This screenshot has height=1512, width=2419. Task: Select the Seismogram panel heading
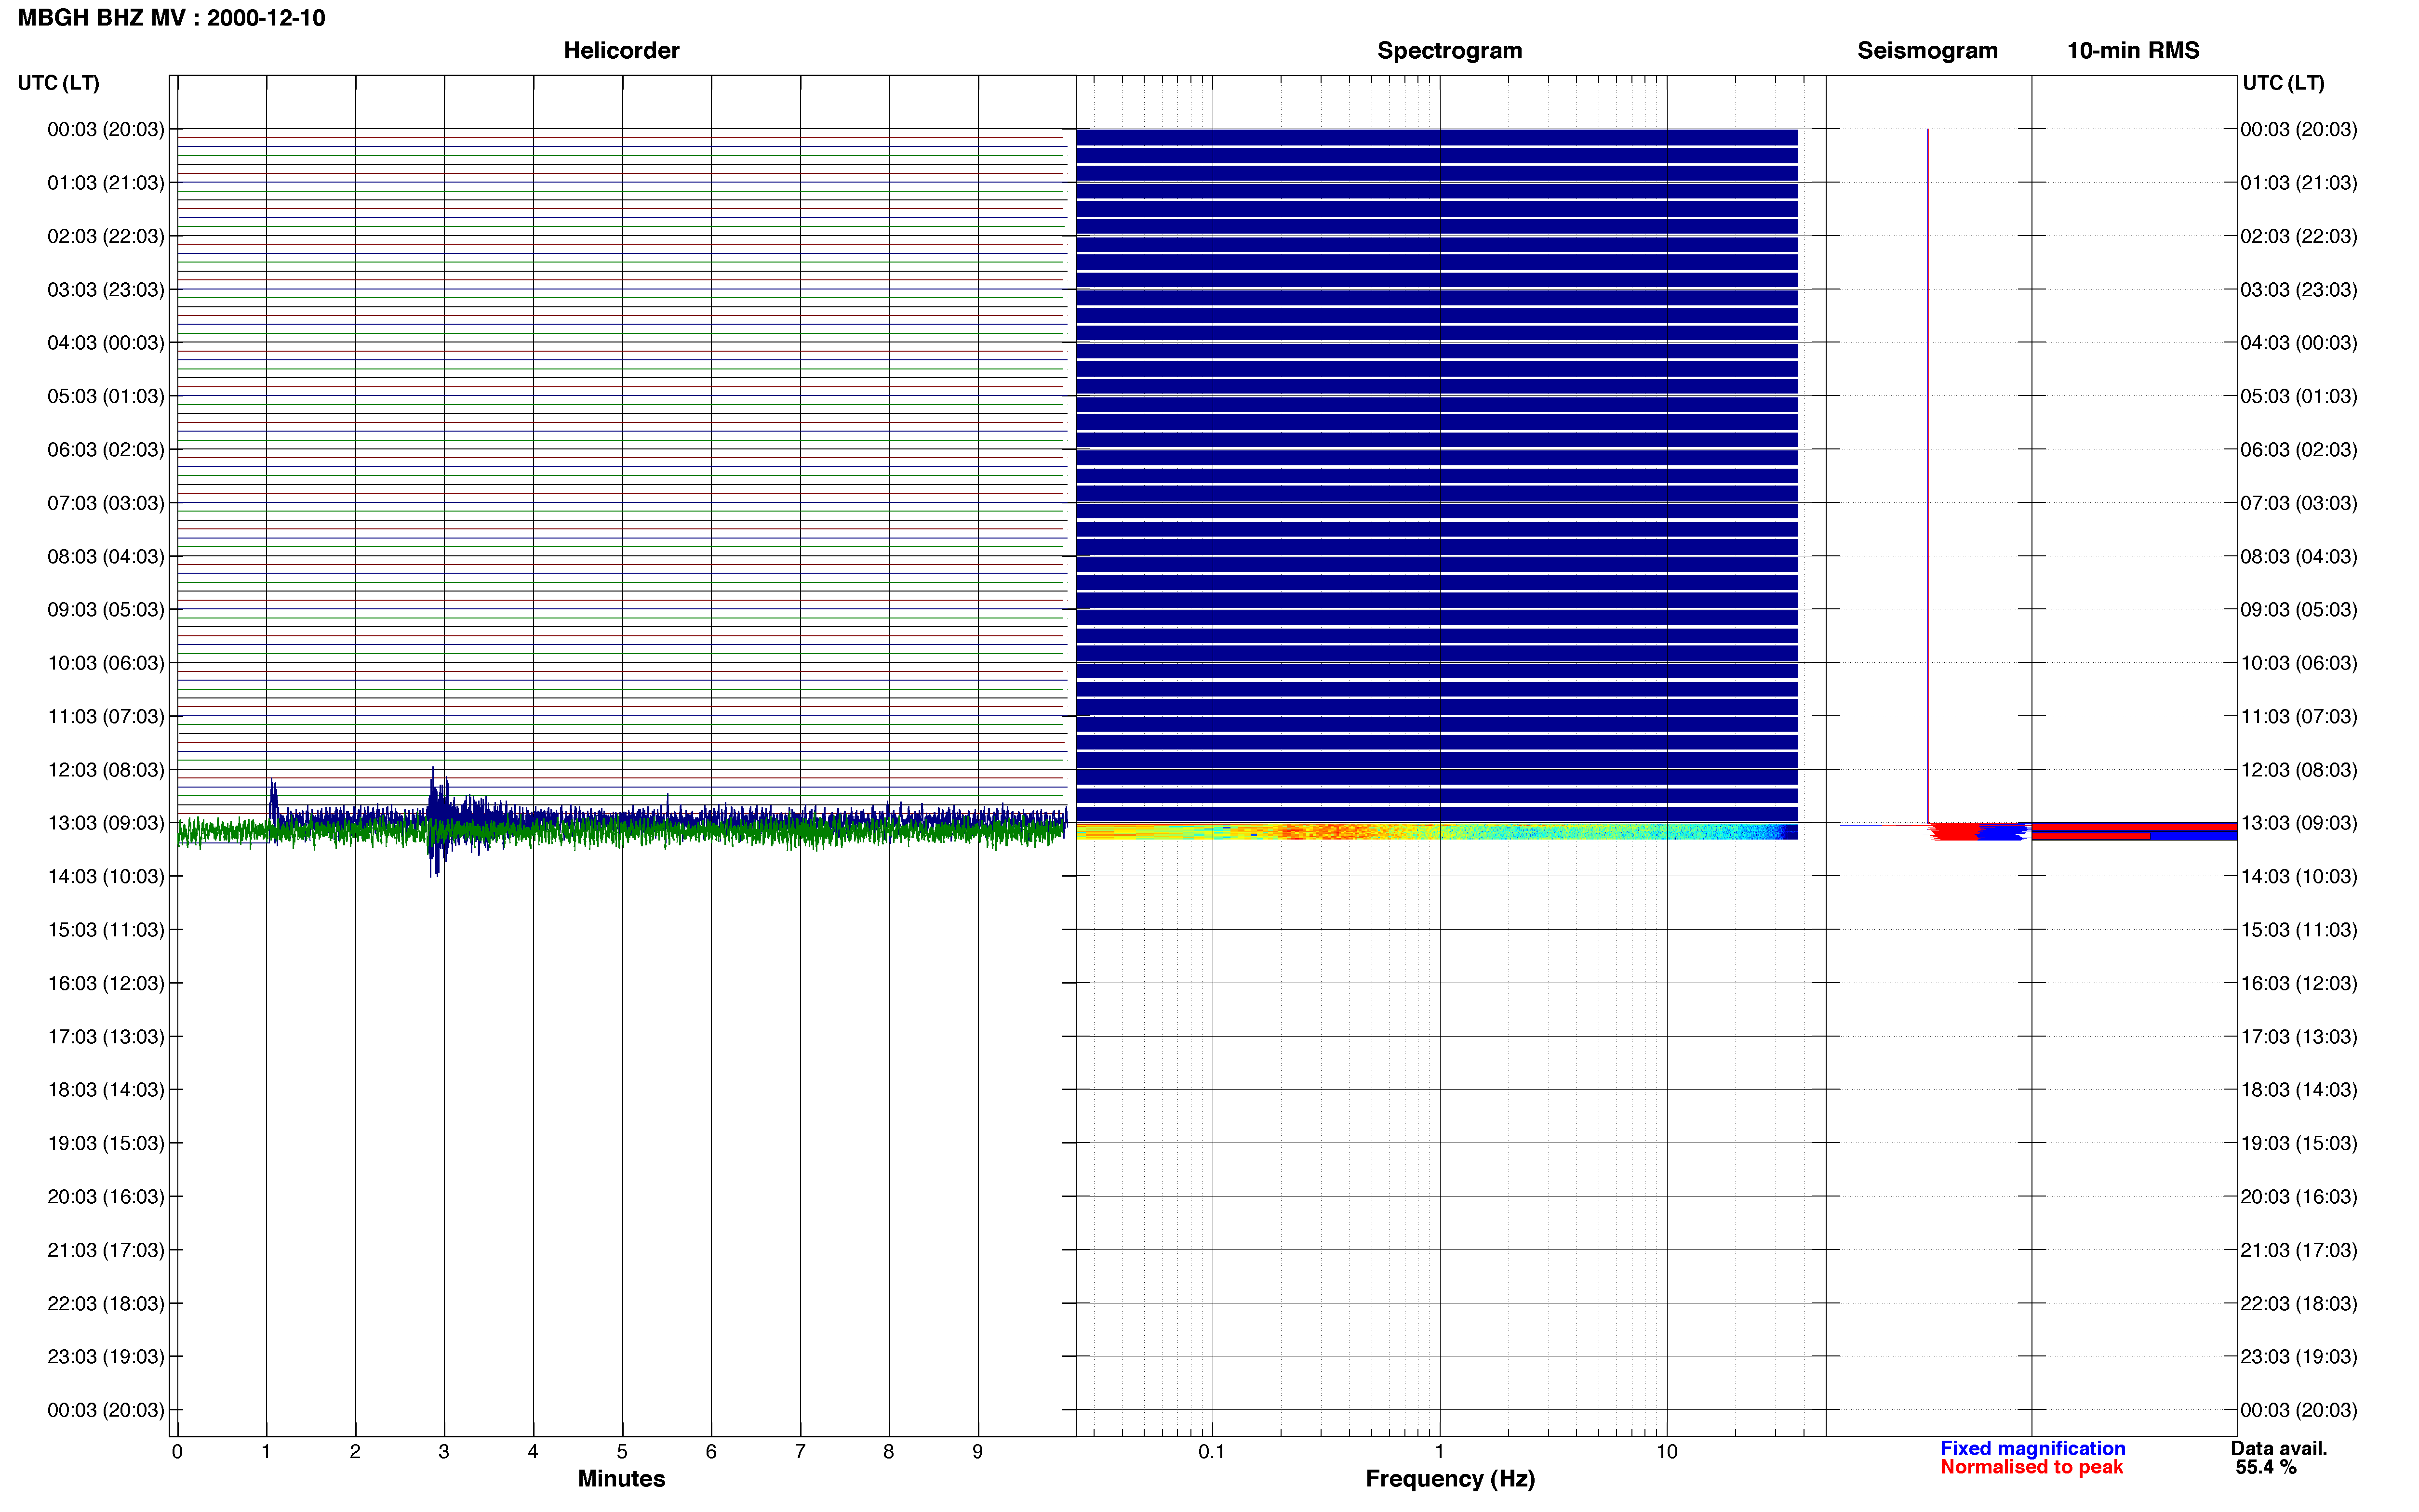point(1927,50)
